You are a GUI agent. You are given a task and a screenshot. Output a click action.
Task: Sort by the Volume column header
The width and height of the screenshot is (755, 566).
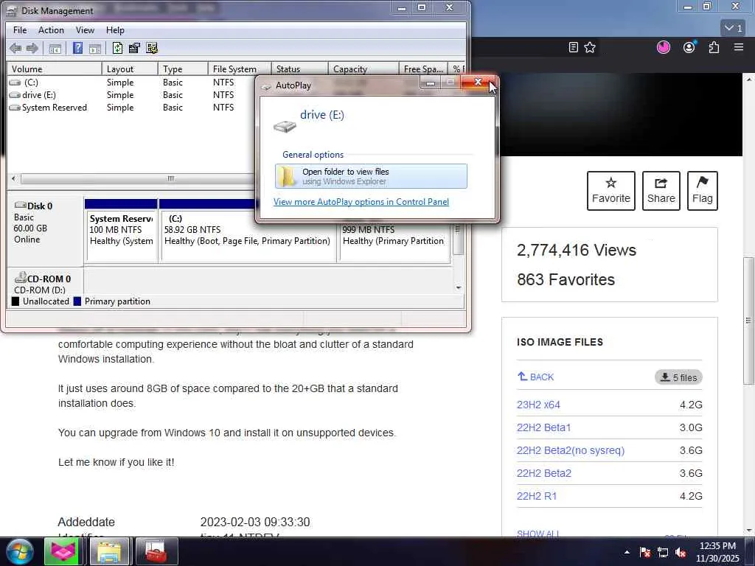pyautogui.click(x=54, y=69)
